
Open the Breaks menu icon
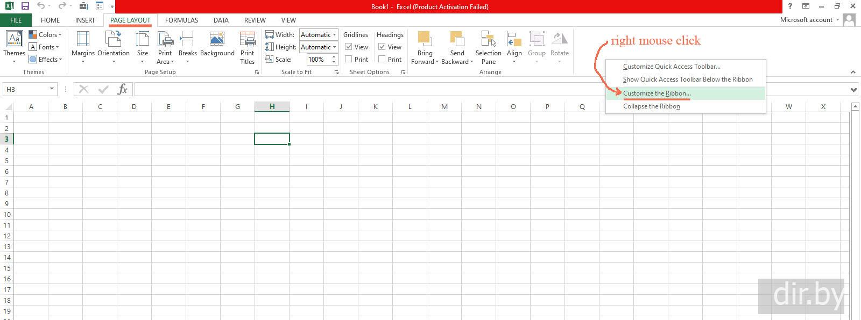(x=187, y=40)
